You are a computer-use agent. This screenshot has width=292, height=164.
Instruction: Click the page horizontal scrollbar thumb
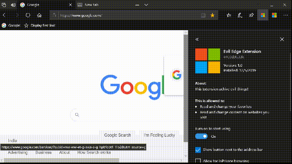(61, 160)
